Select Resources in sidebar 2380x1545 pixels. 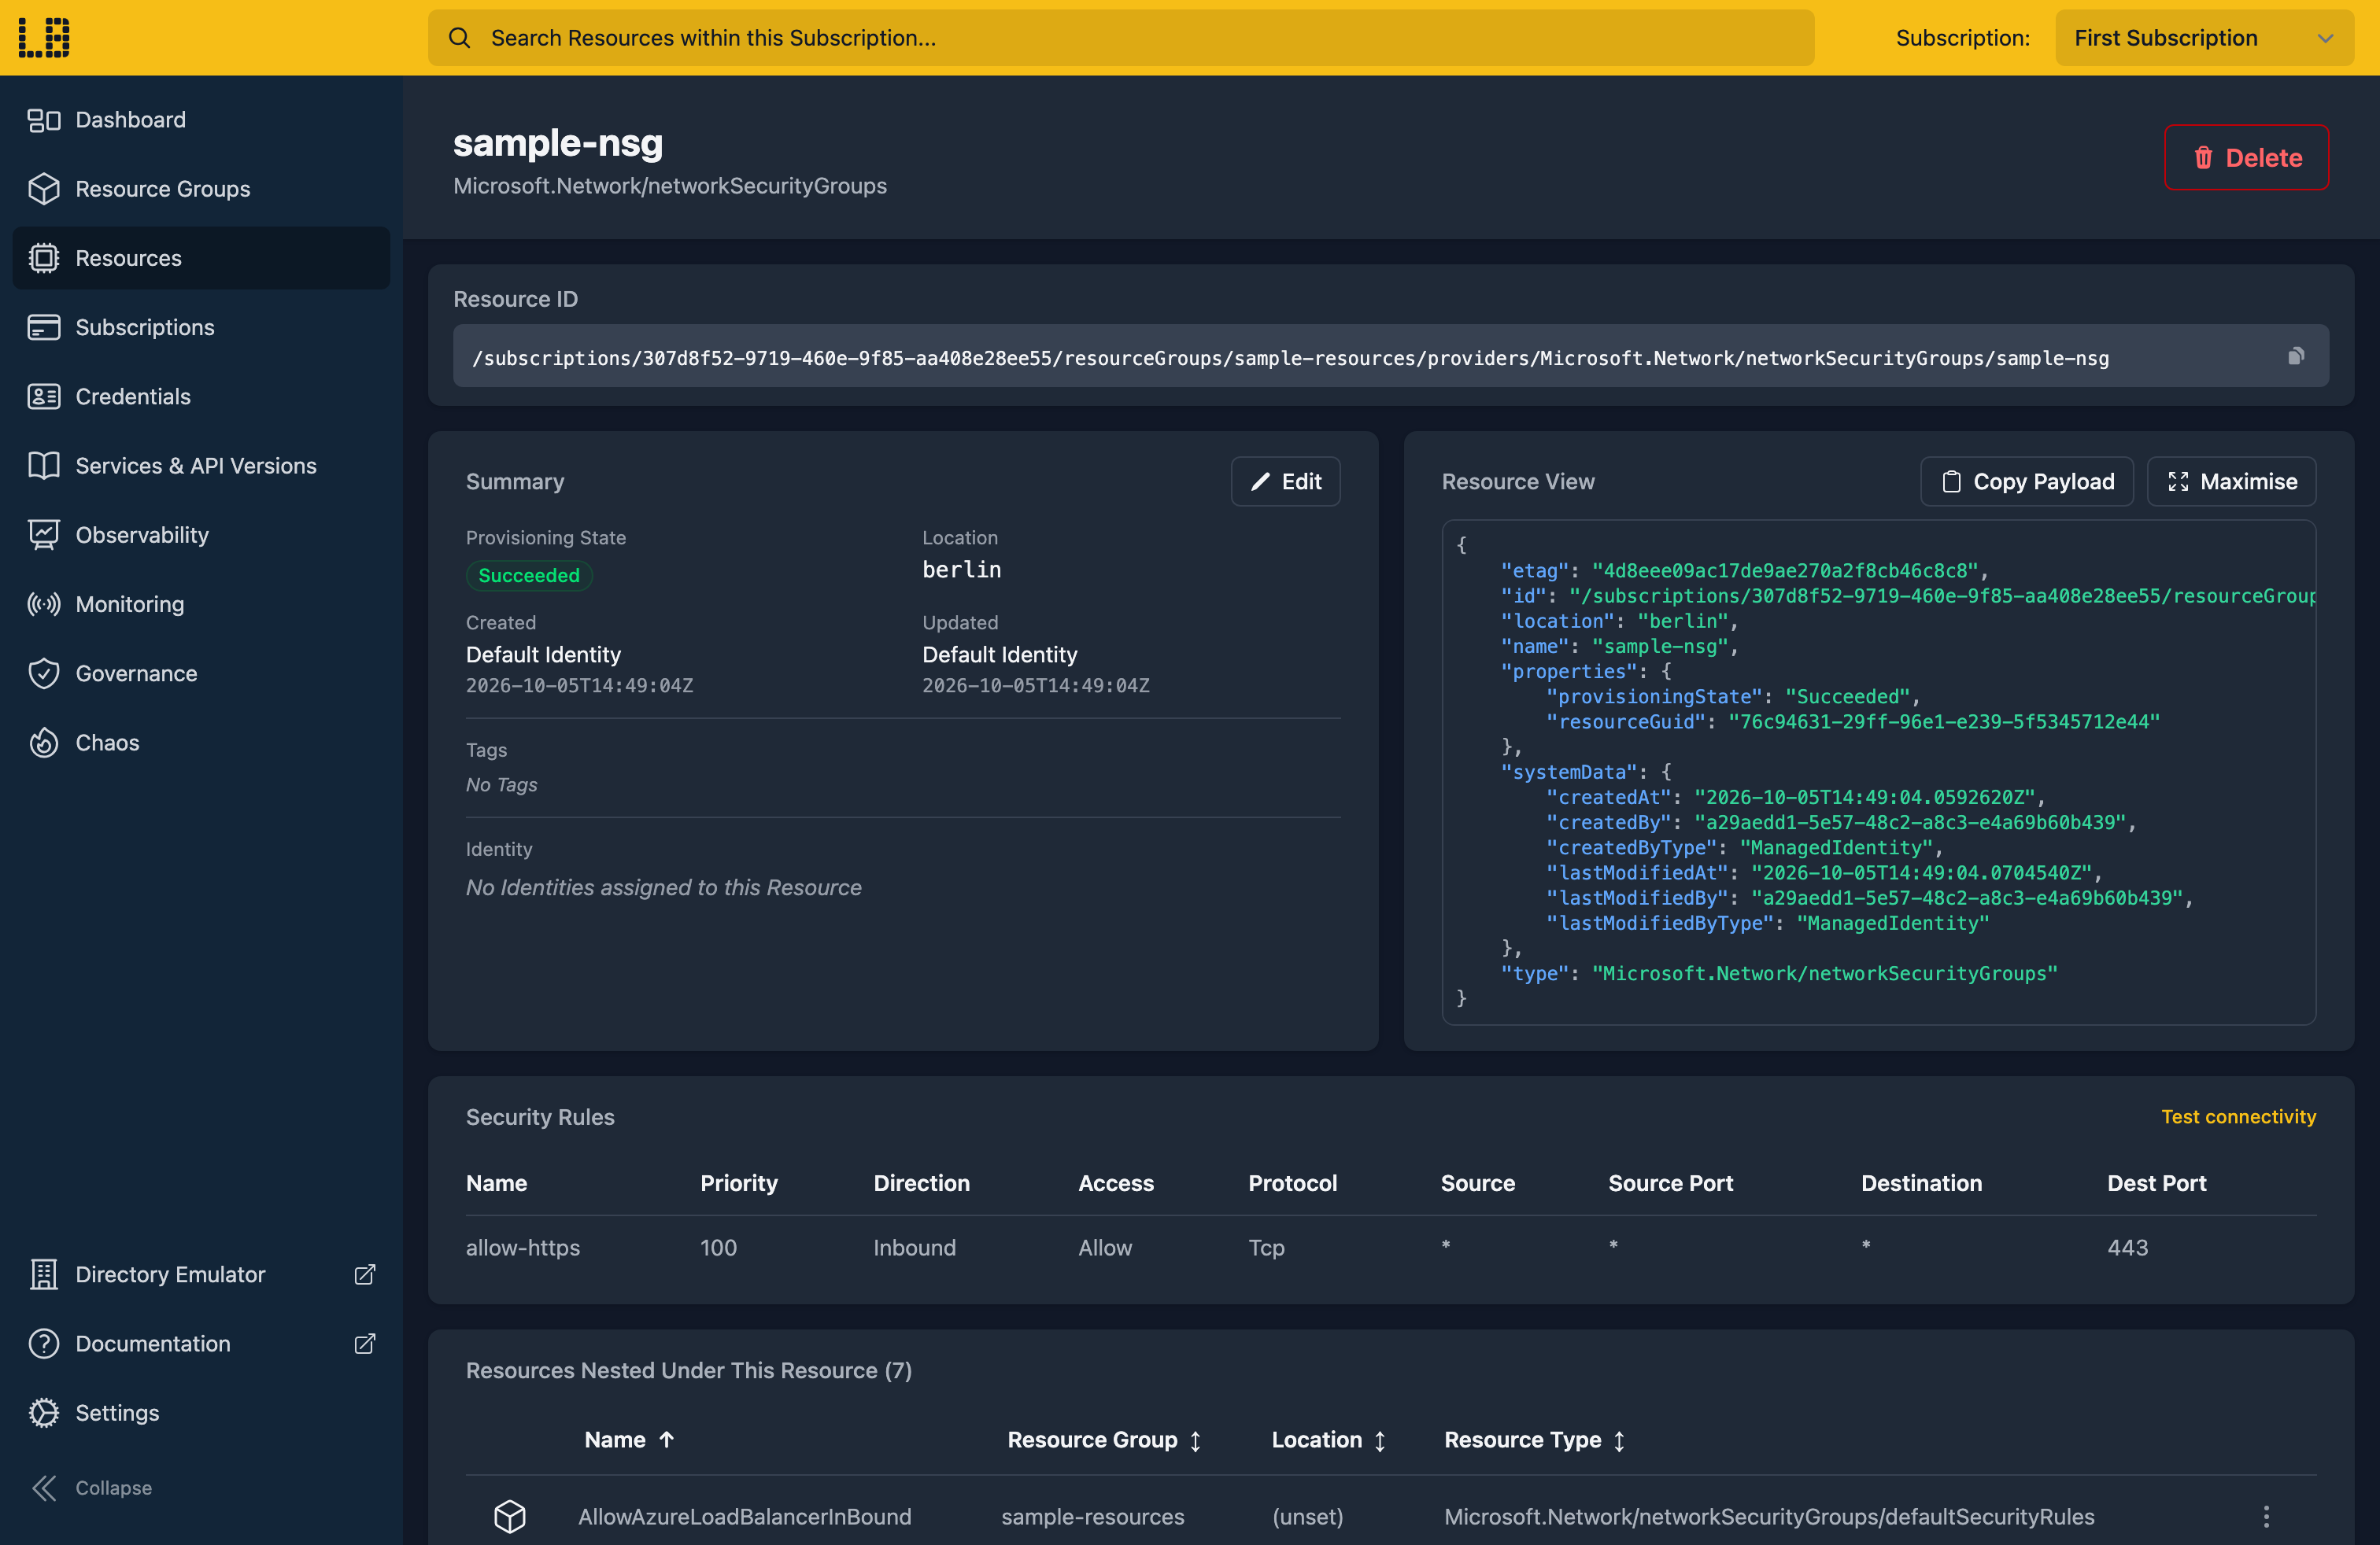coord(201,258)
